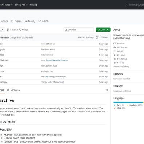
Task: Click the book icon beside Readme
Action: click(x=115, y=43)
